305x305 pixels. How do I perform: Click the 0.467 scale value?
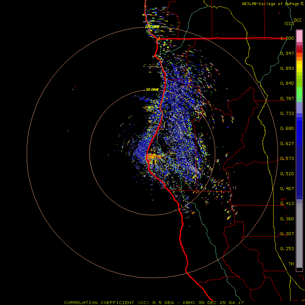(x=287, y=189)
